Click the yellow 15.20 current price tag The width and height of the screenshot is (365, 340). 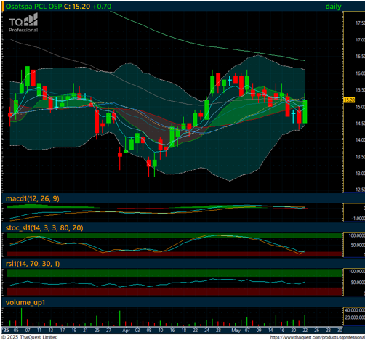(349, 100)
